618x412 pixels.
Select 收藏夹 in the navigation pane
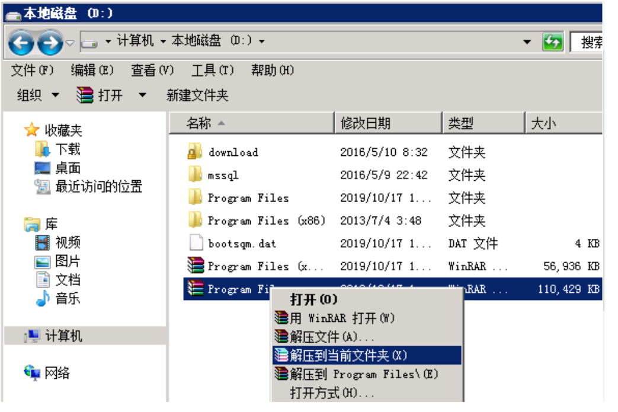click(x=63, y=130)
